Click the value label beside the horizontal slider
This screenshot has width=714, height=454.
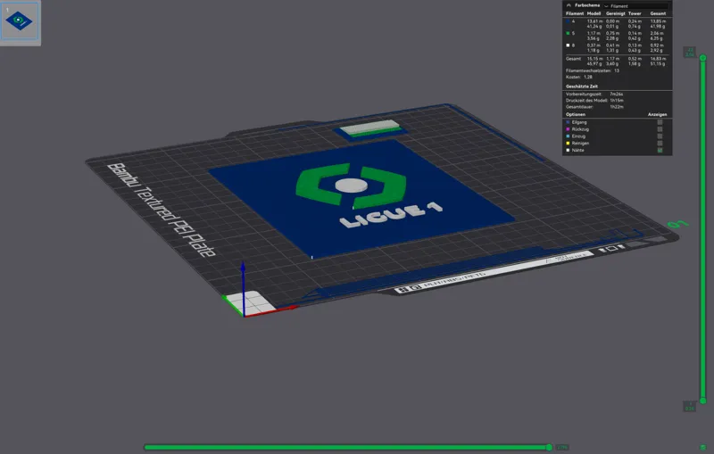click(x=562, y=448)
